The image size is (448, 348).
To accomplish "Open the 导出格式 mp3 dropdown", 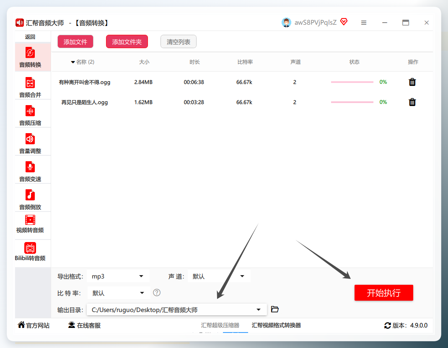I will coord(118,276).
